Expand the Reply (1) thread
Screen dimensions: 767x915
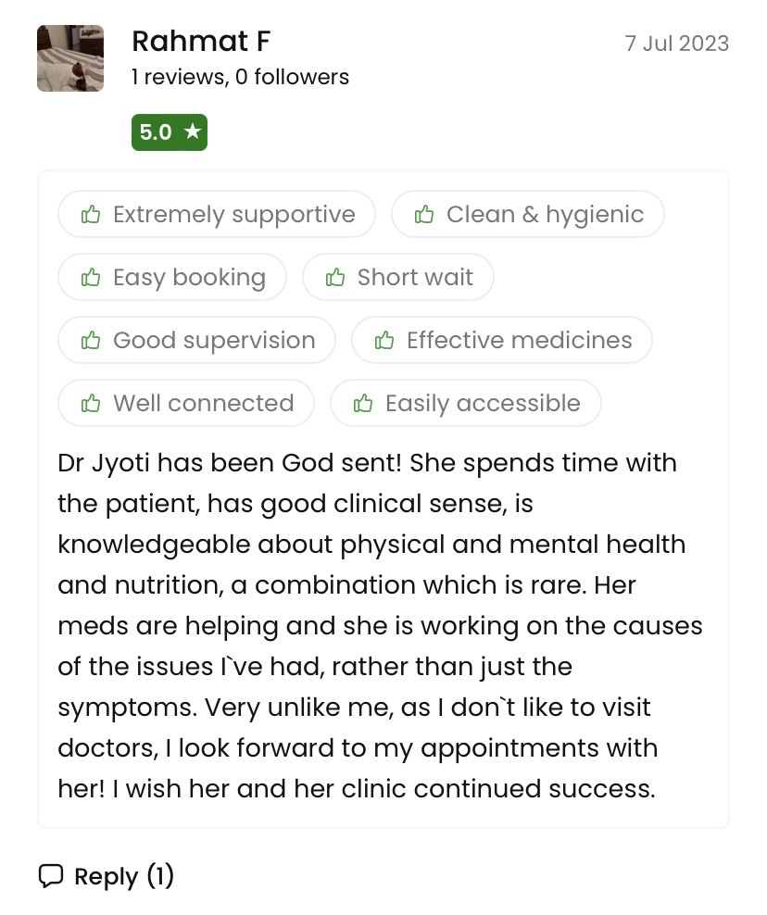point(124,876)
